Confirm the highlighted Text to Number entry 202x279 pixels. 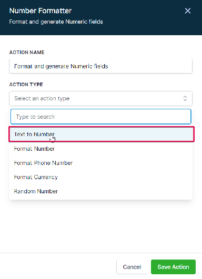[102, 134]
